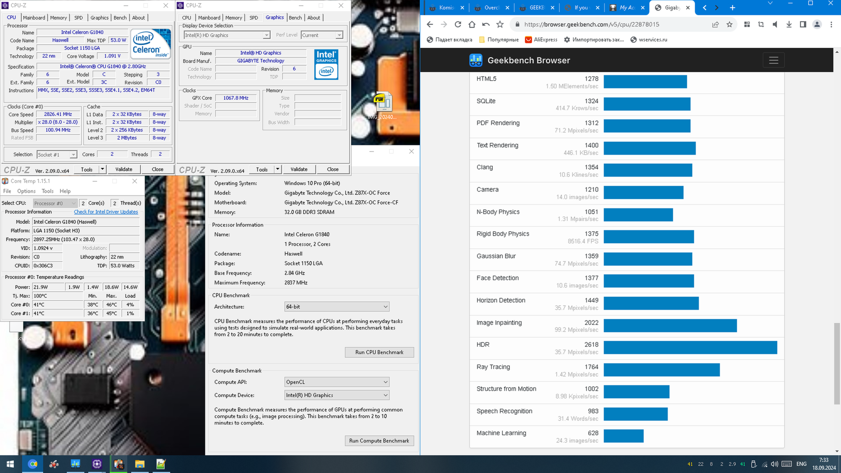The height and width of the screenshot is (473, 841).
Task: Click Check for Intel Driver Updates link
Action: [x=106, y=212]
